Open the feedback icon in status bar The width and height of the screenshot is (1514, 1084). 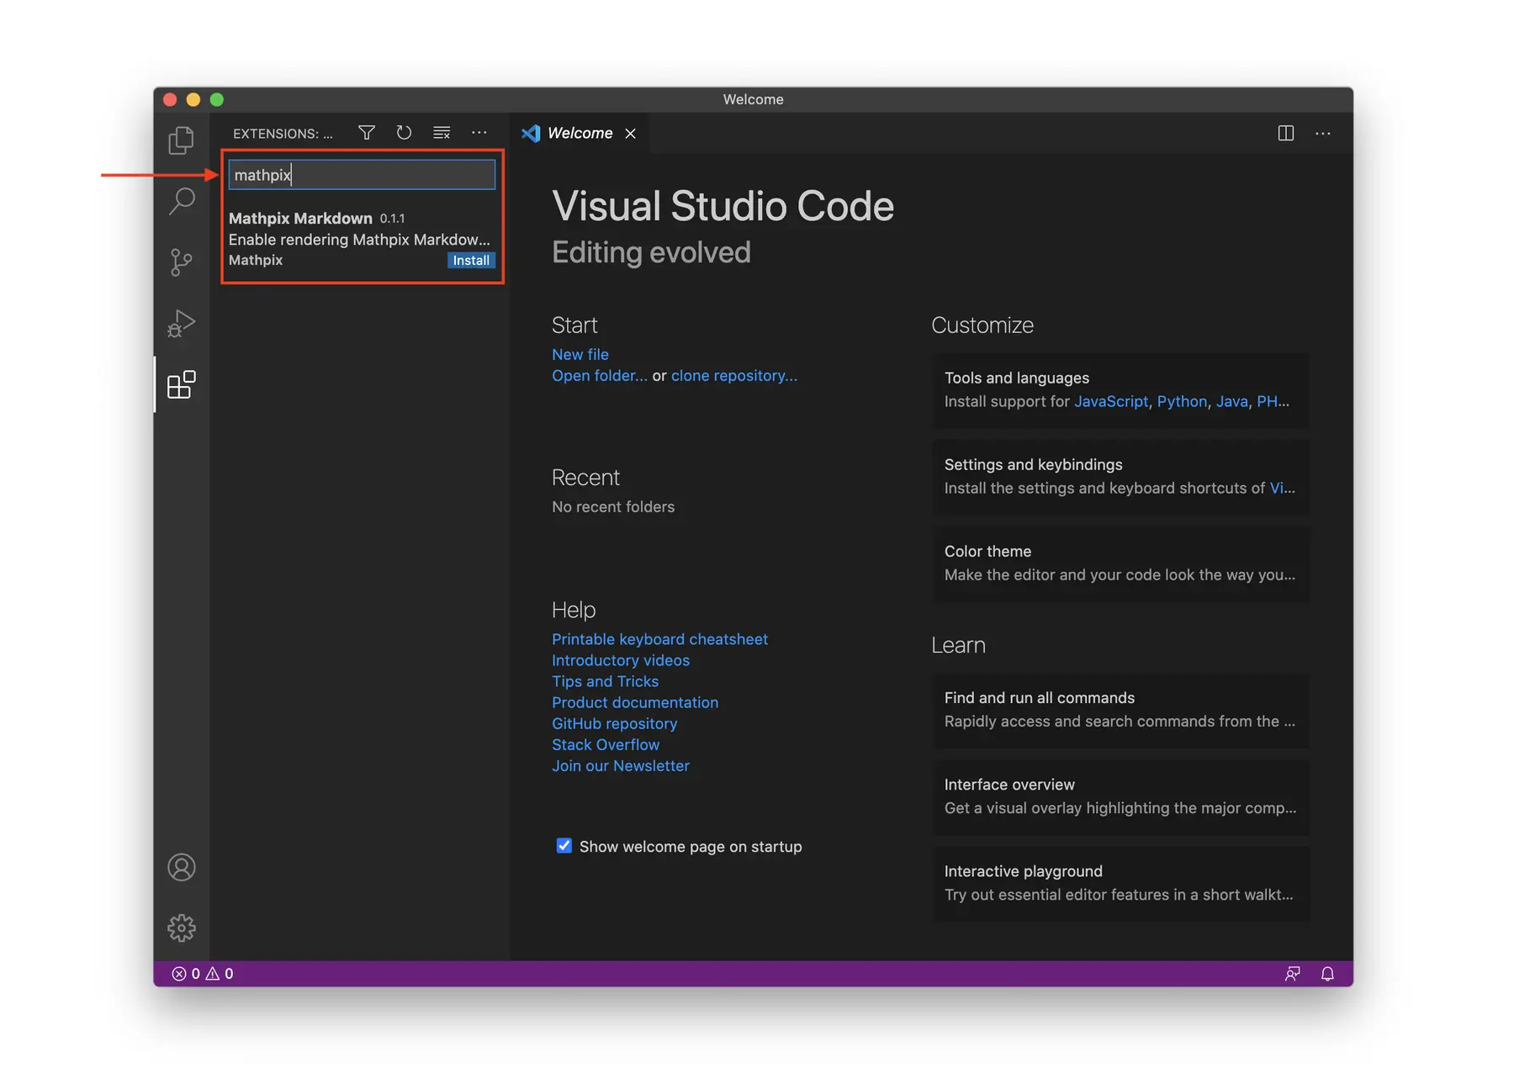(1293, 974)
